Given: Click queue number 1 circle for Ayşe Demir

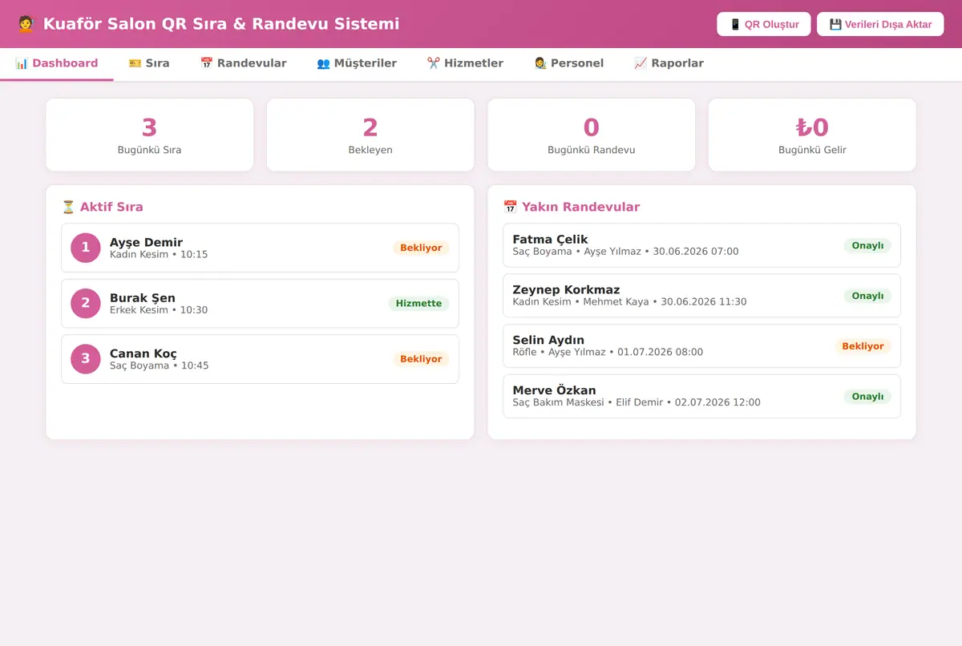Looking at the screenshot, I should pyautogui.click(x=86, y=248).
